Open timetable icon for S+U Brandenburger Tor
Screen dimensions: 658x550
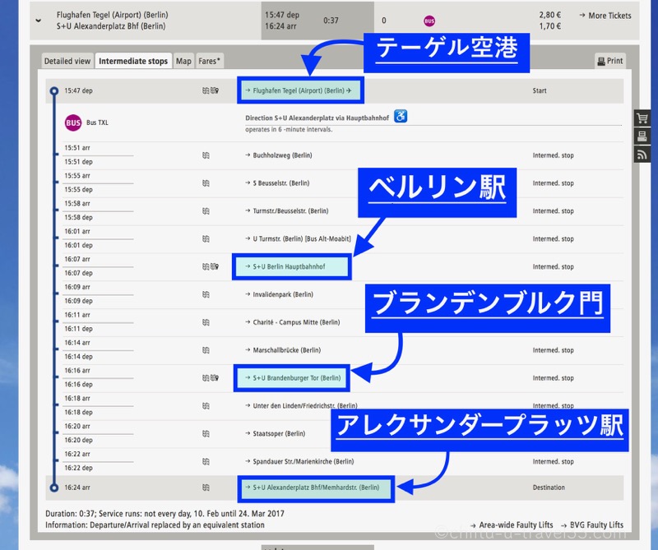tap(206, 378)
